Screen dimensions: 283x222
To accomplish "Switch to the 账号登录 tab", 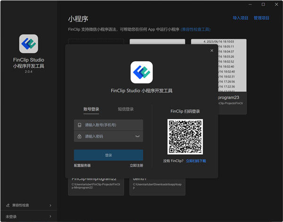I will click(91, 109).
